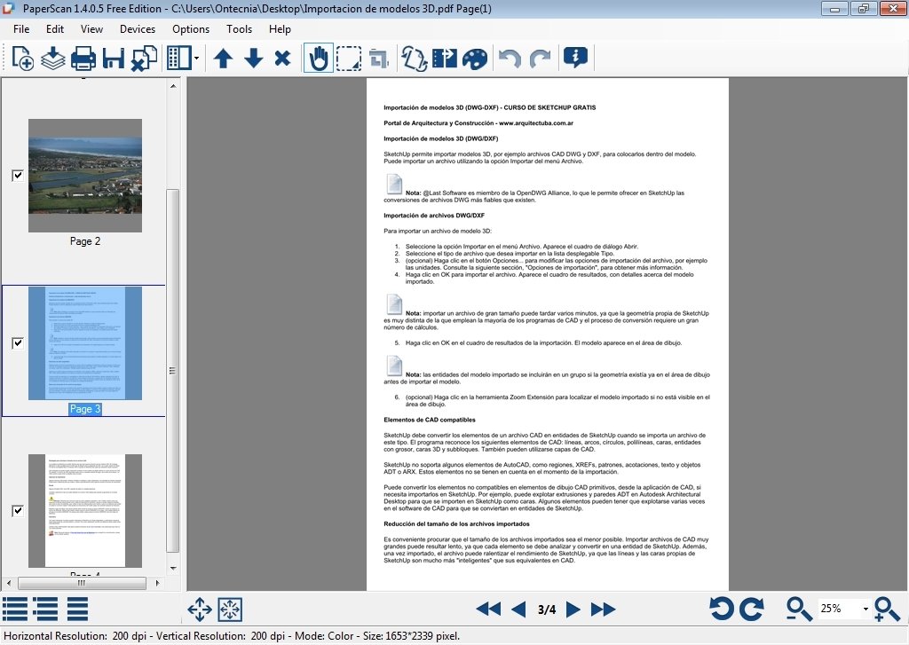Click the Rotate page icon

(415, 59)
